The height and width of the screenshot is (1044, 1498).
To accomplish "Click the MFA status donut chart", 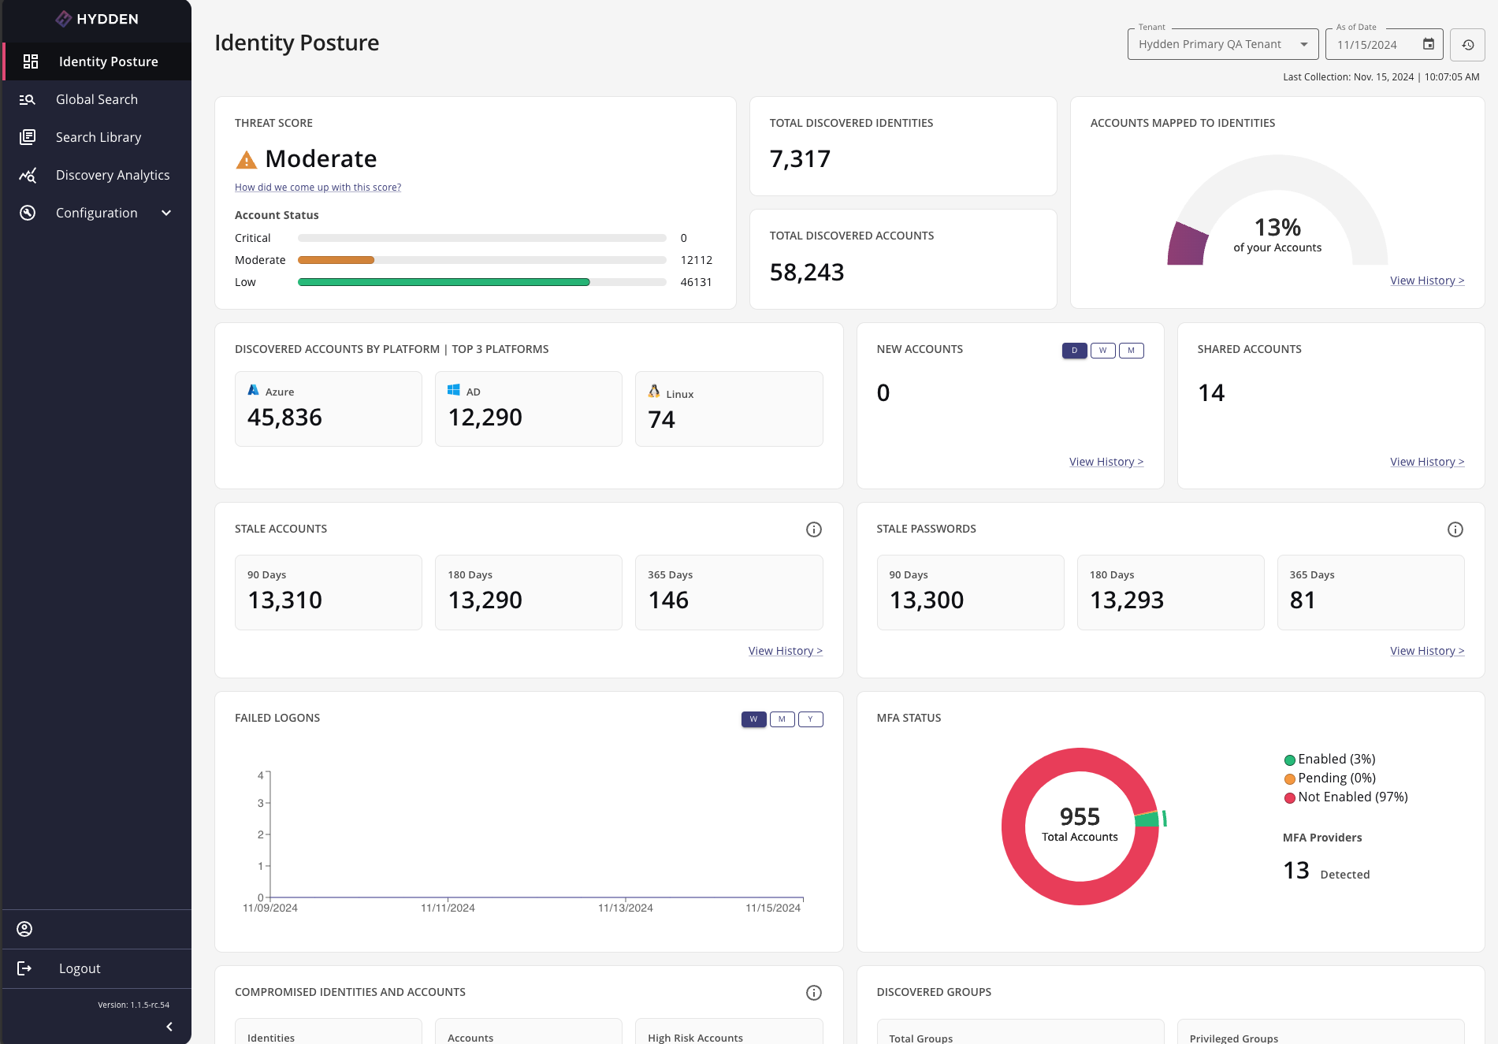I will [1080, 827].
